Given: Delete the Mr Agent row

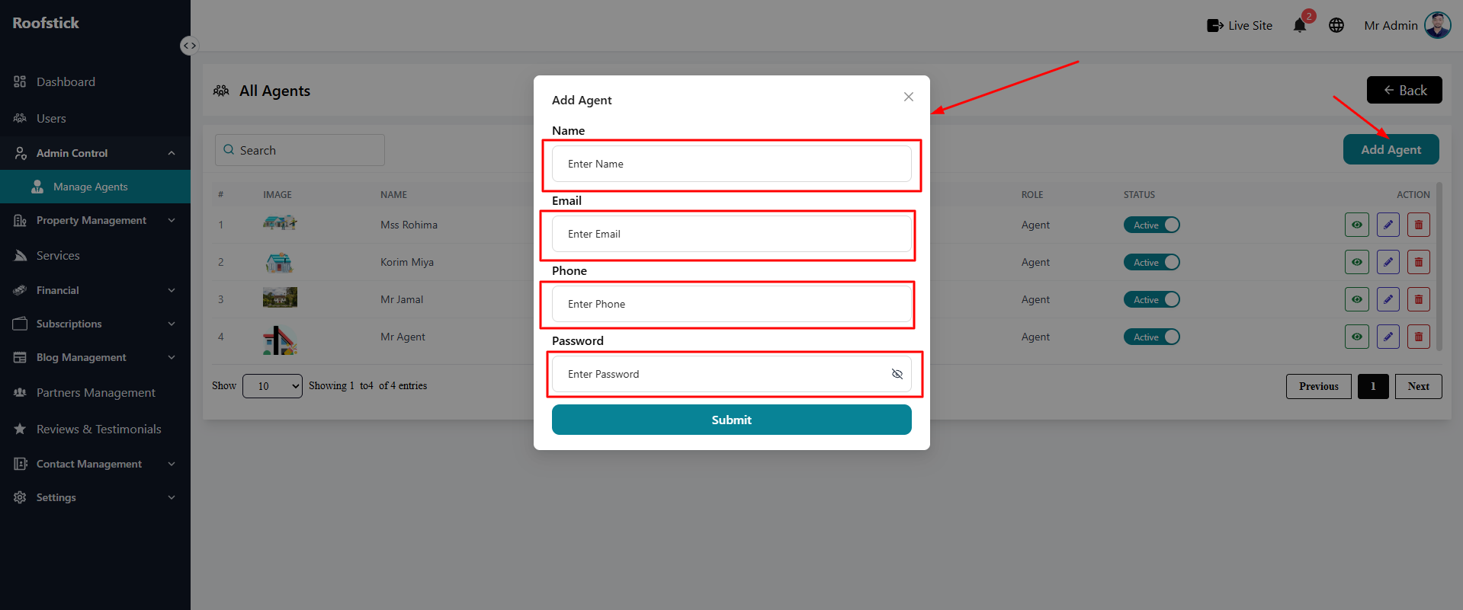Looking at the screenshot, I should click(1419, 337).
